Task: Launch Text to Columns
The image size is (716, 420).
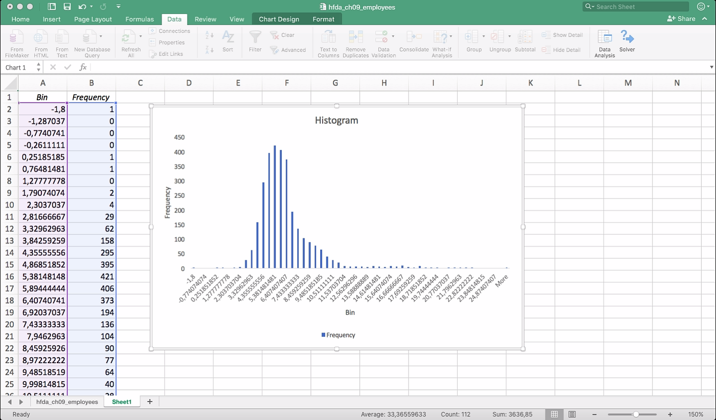Action: pyautogui.click(x=328, y=41)
